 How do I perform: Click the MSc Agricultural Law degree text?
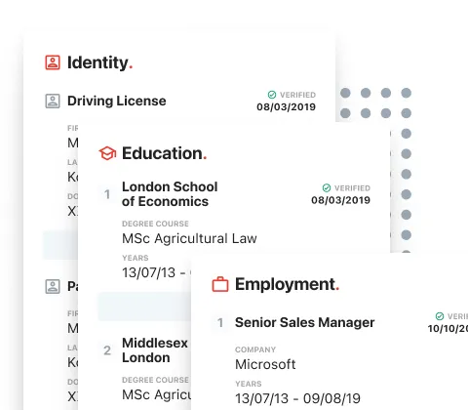(189, 238)
